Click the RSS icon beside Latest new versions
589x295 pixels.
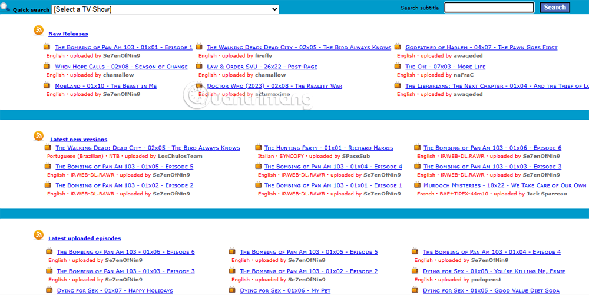click(39, 136)
